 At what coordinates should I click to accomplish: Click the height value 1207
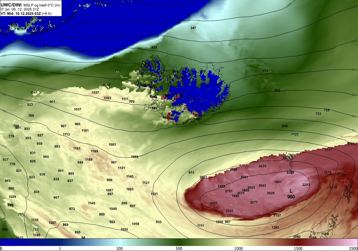point(52,223)
